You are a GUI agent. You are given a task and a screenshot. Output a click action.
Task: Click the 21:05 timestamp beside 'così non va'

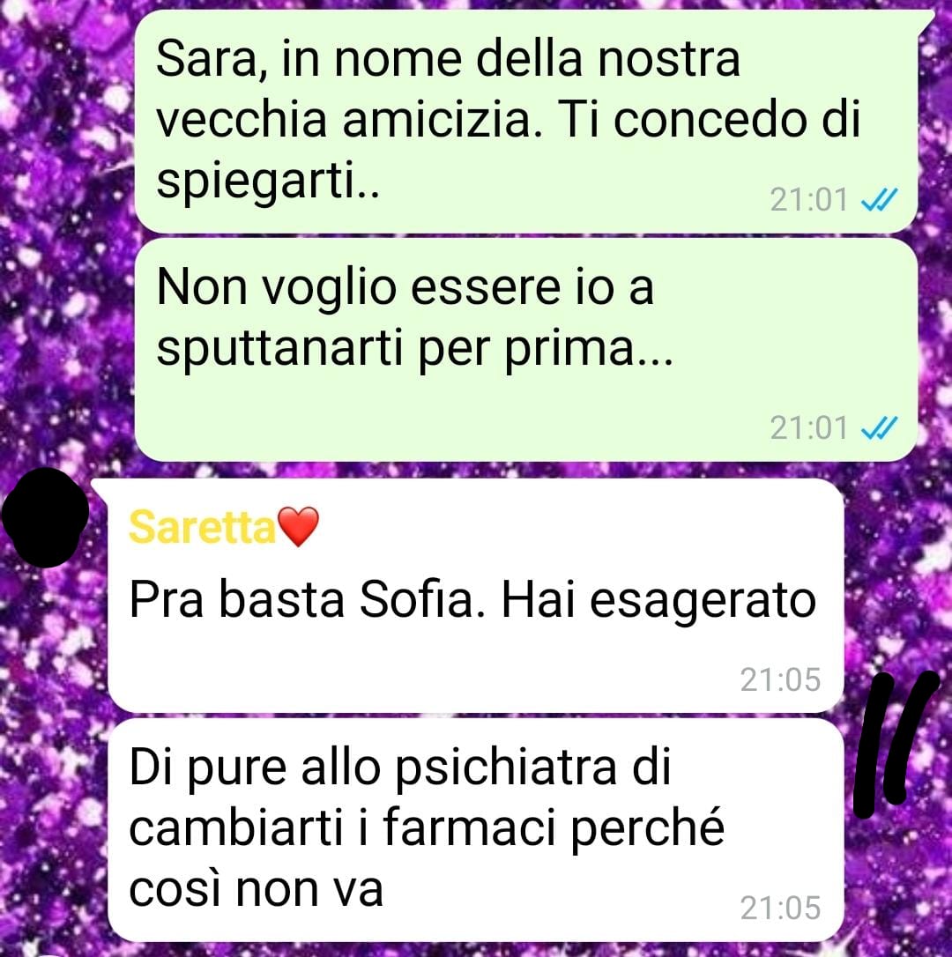point(780,908)
